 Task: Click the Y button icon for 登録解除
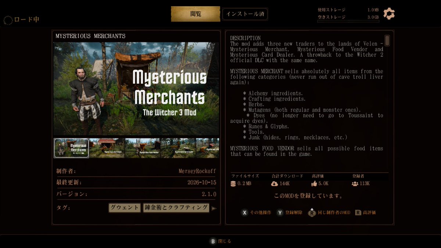tap(280, 212)
